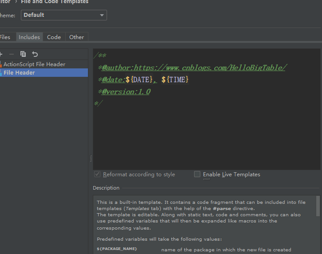Switch to the Other tab
322x254 pixels.
pyautogui.click(x=76, y=37)
